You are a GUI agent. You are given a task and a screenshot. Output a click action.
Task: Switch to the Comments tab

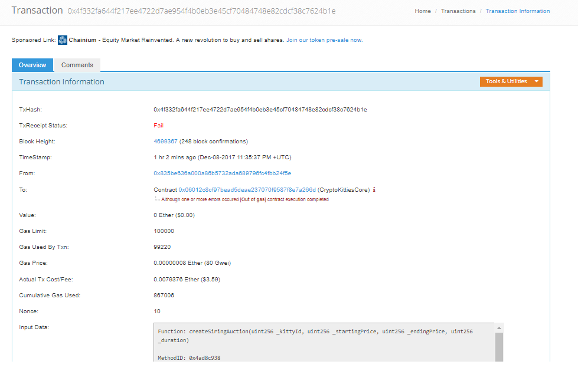pos(77,65)
